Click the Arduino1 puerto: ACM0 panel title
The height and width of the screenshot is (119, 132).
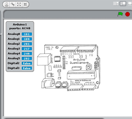(20, 26)
